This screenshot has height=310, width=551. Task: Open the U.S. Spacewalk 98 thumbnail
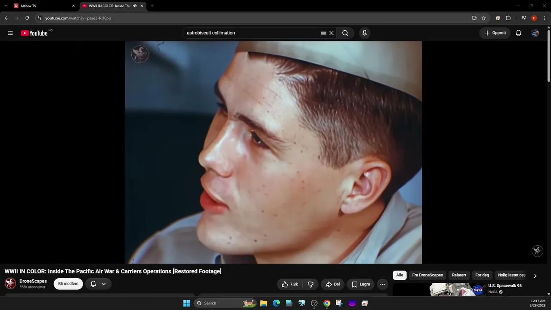click(x=439, y=290)
